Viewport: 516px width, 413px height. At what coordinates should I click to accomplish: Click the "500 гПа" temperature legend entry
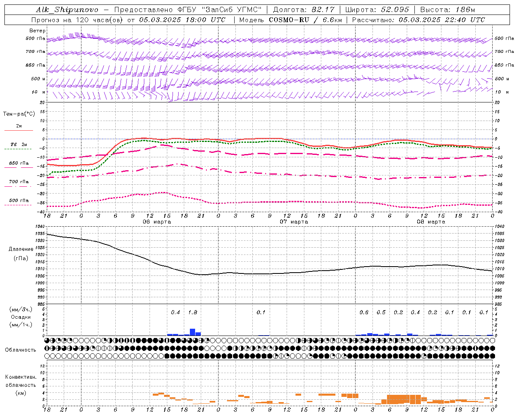coord(19,200)
